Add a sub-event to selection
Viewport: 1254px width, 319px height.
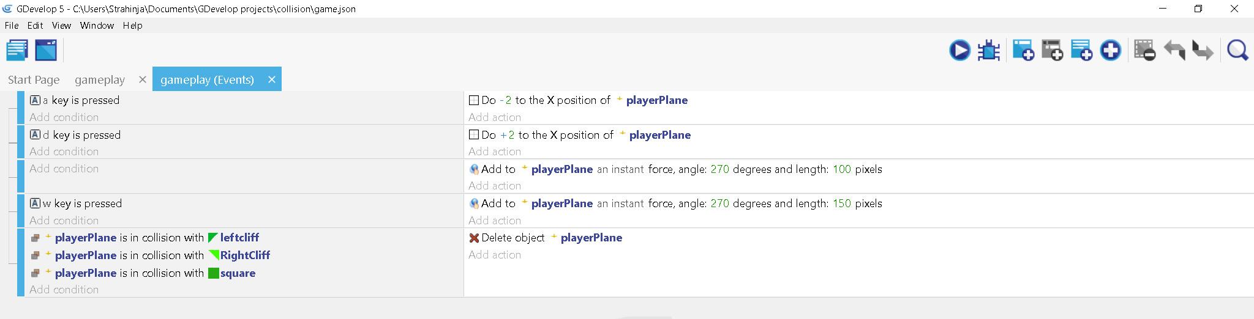[1053, 50]
